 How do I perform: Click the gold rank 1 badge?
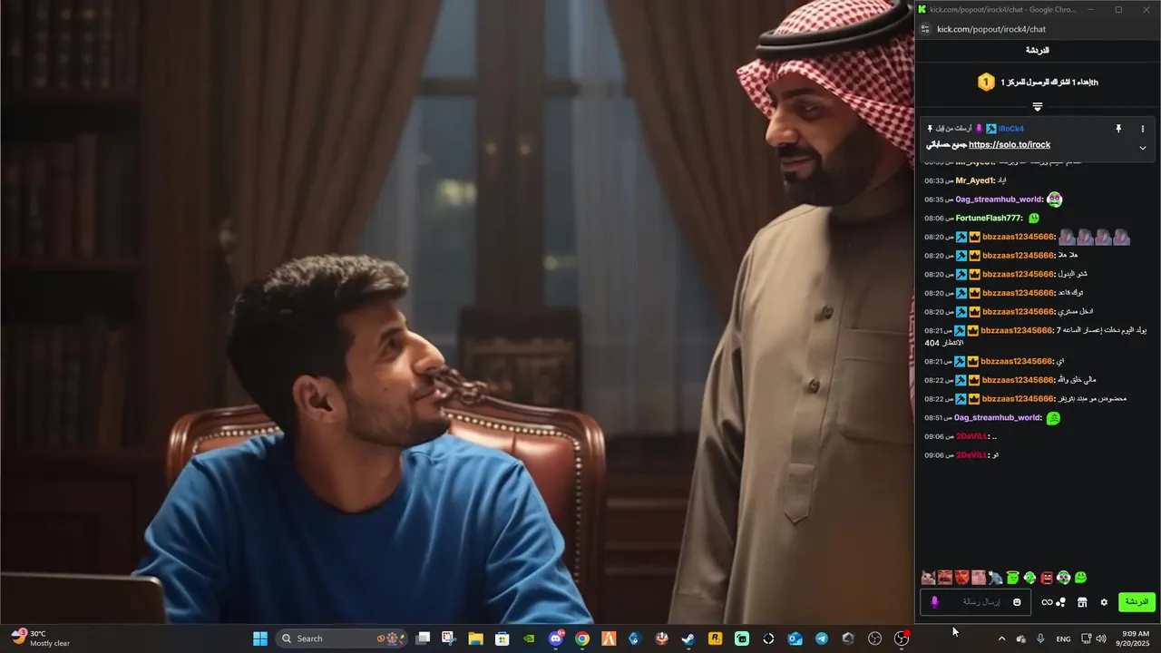(986, 83)
